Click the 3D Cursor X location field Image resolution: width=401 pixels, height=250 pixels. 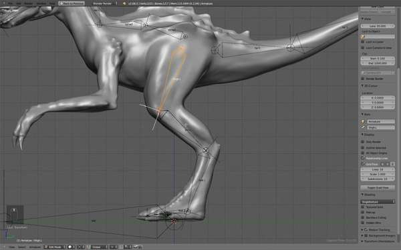click(x=378, y=98)
